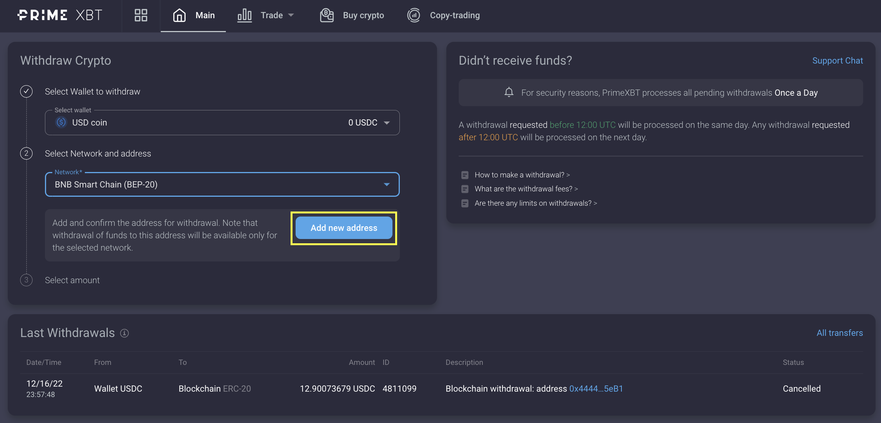The image size is (881, 423).
Task: Open 'What are the withdrawal fees?' article
Action: pos(526,189)
